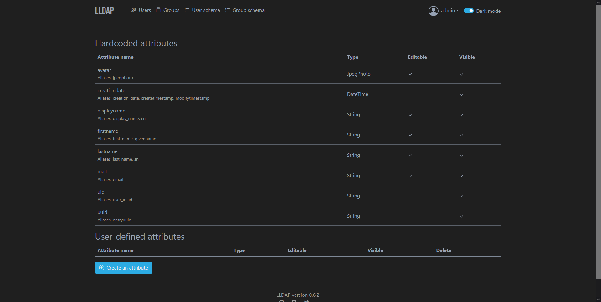Viewport: 601px width, 302px height.
Task: Click the scroll down arrow of the page
Action: (x=598, y=299)
